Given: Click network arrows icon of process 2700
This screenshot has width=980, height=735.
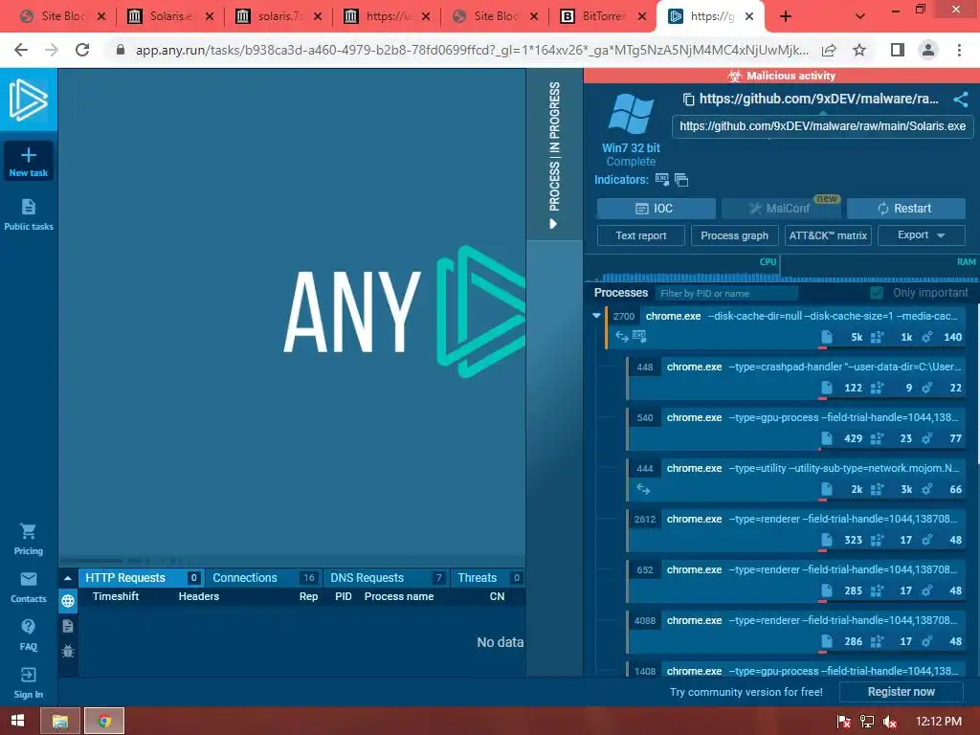Looking at the screenshot, I should [x=621, y=336].
